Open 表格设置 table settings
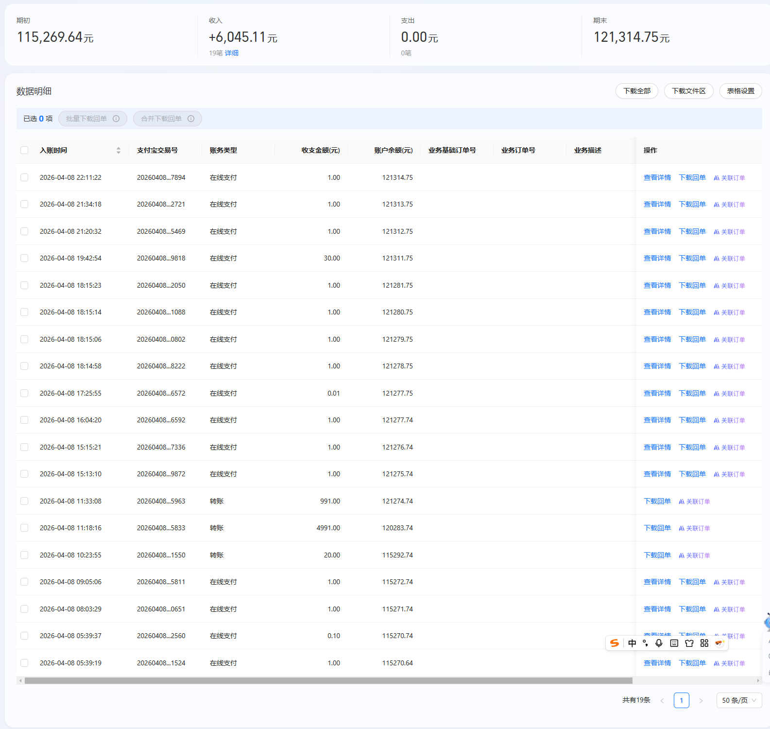Screen dimensions: 770x729 [740, 91]
